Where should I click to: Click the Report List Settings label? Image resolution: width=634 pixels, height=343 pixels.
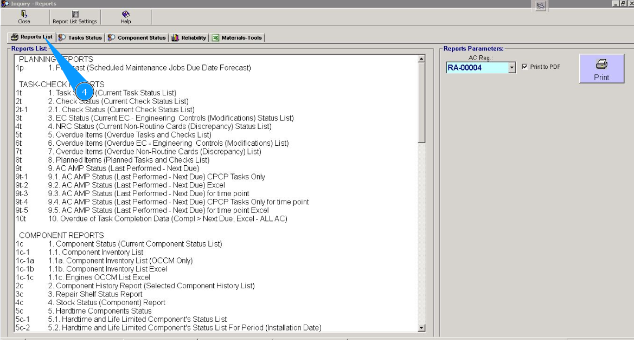tap(75, 22)
